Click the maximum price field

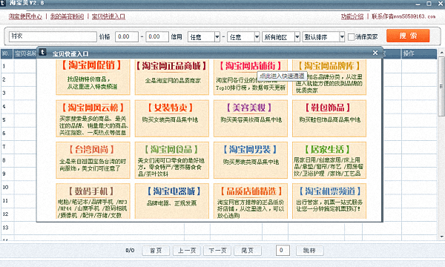click(157, 36)
